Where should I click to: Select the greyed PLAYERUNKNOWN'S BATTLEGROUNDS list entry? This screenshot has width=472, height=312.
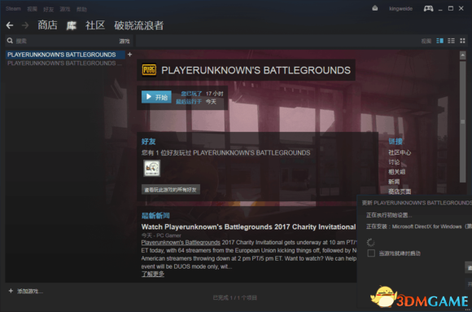pyautogui.click(x=65, y=64)
